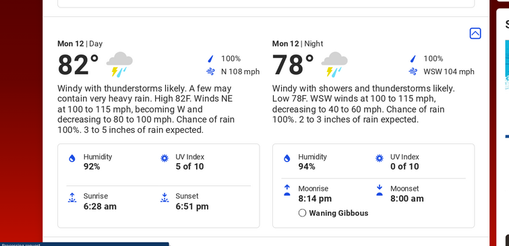Click the day UV Index sun icon
The height and width of the screenshot is (246, 509).
click(x=164, y=158)
